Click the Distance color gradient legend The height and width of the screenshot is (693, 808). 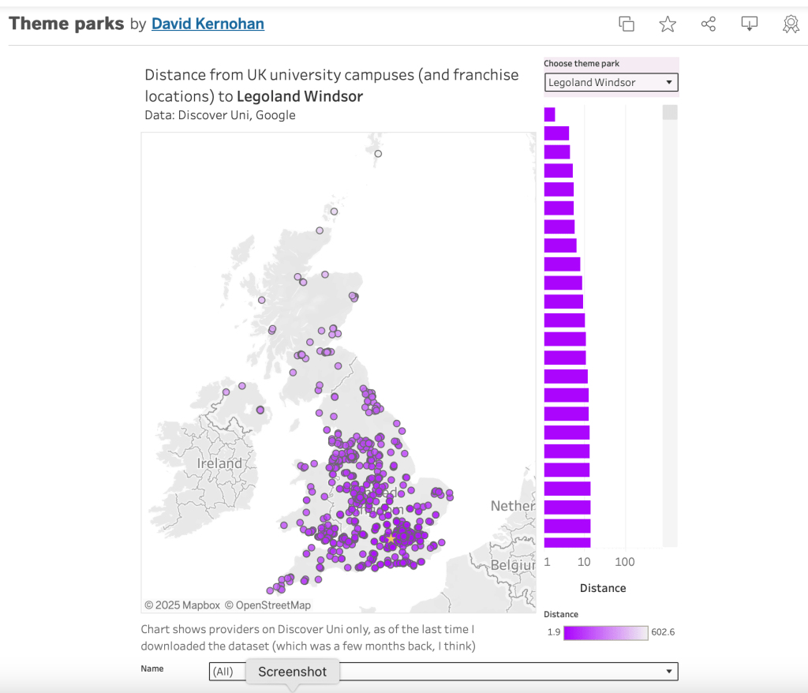(605, 632)
